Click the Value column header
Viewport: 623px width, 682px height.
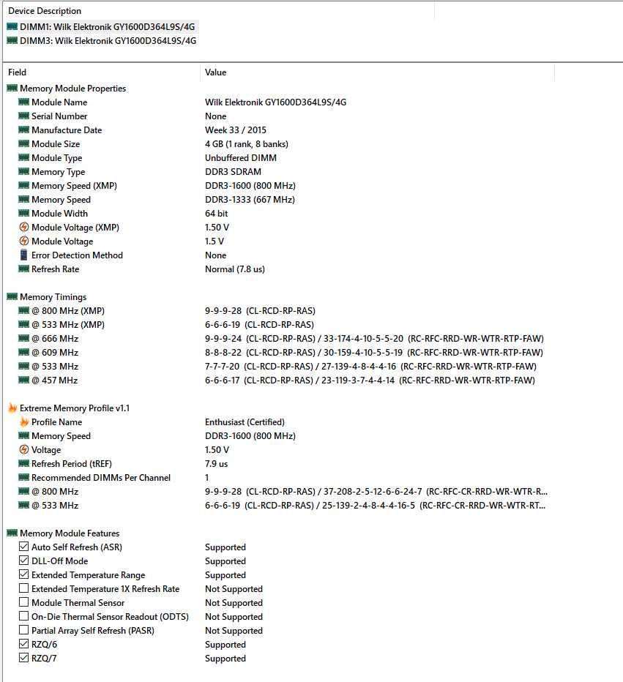(377, 72)
